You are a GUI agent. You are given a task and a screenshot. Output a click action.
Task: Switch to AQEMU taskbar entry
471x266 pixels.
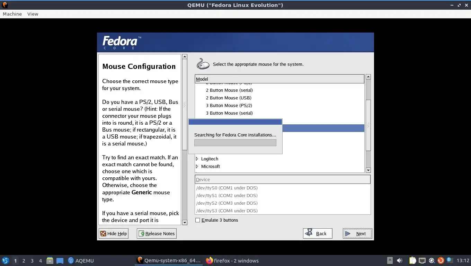click(x=81, y=260)
